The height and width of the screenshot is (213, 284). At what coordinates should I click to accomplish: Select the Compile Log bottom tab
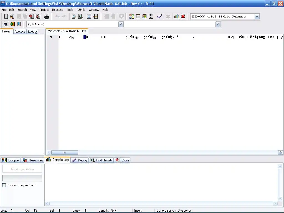(x=57, y=160)
